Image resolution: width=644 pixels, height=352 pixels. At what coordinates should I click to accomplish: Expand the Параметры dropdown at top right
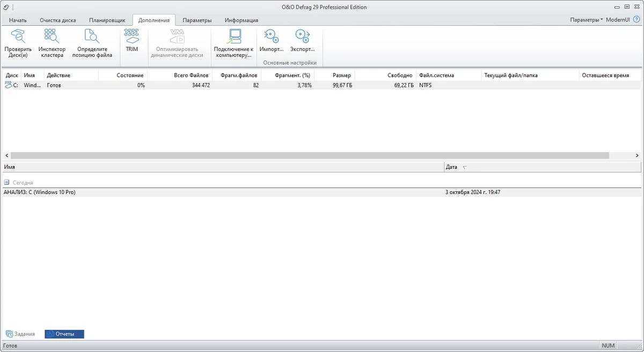587,20
